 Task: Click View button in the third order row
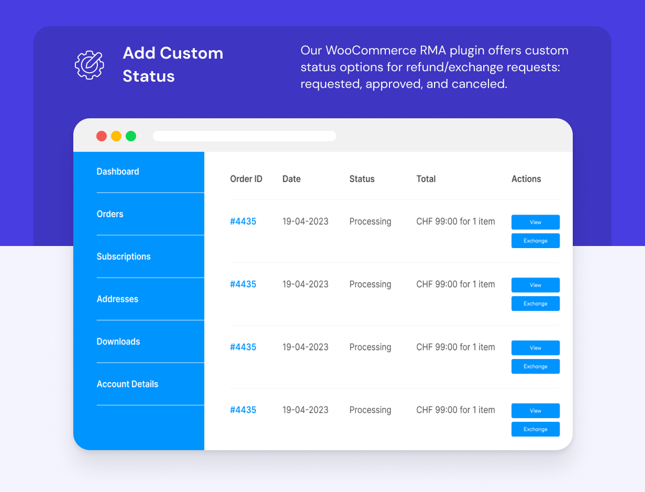click(x=535, y=348)
